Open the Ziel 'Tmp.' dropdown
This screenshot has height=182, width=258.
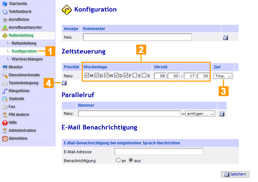[223, 76]
